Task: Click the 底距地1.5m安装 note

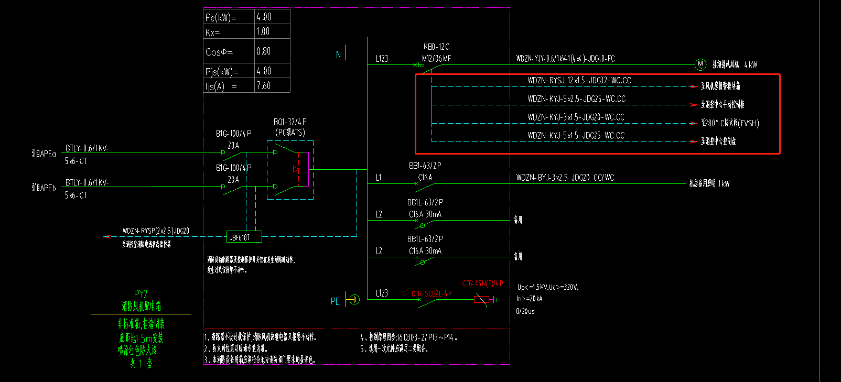Action: tap(141, 338)
